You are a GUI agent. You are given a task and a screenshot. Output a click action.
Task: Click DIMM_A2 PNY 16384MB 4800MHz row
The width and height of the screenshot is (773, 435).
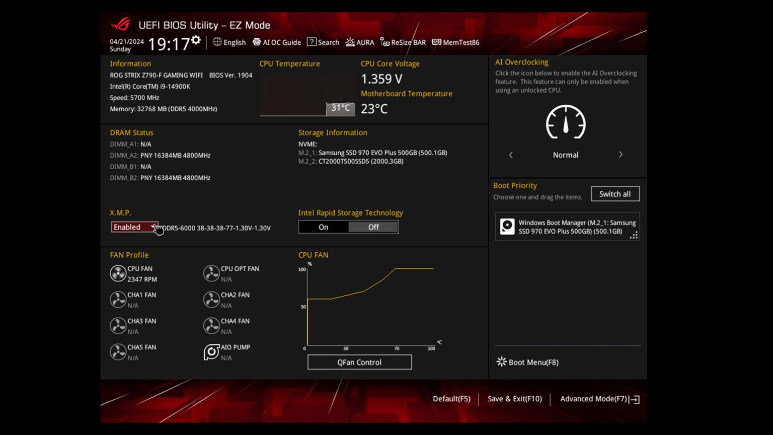point(160,156)
